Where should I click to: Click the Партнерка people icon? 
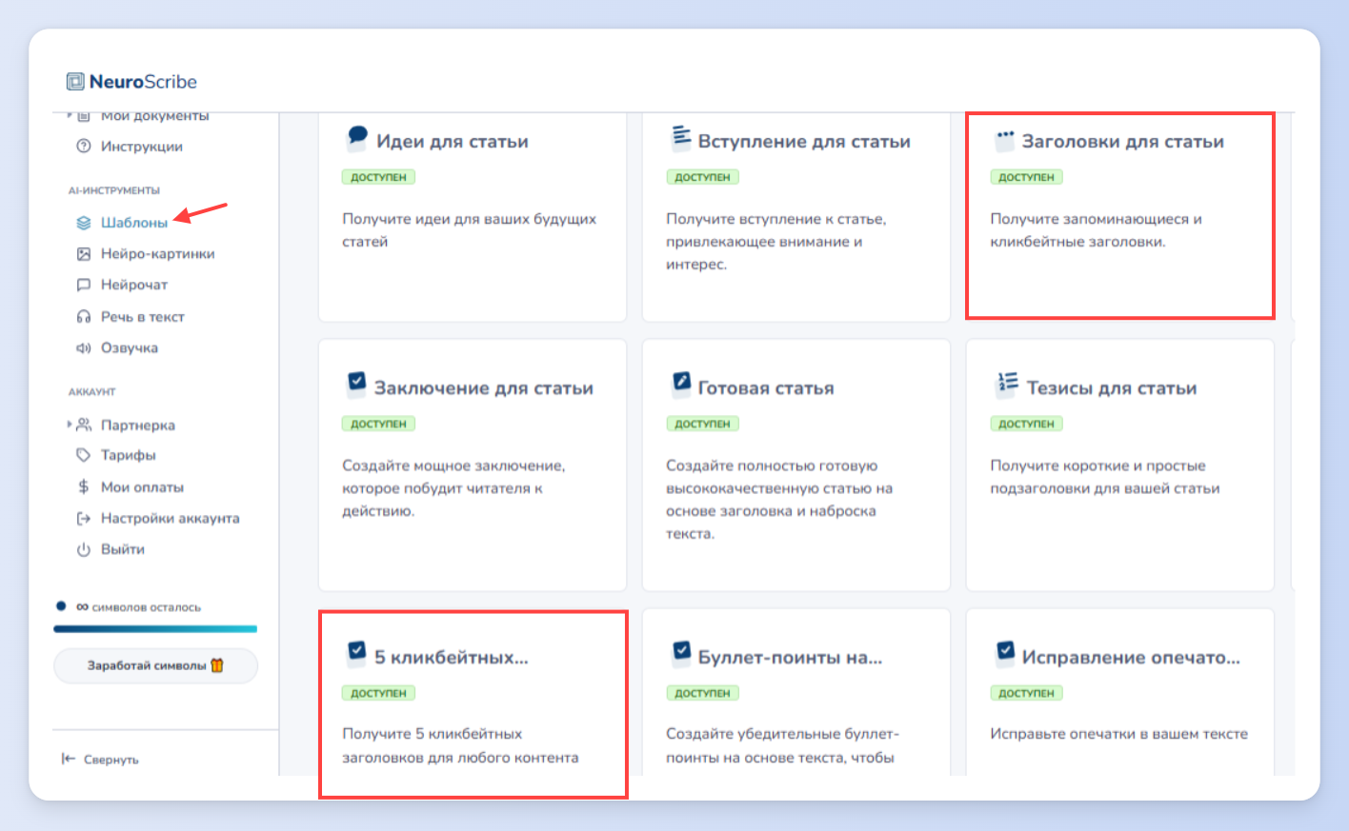(84, 425)
